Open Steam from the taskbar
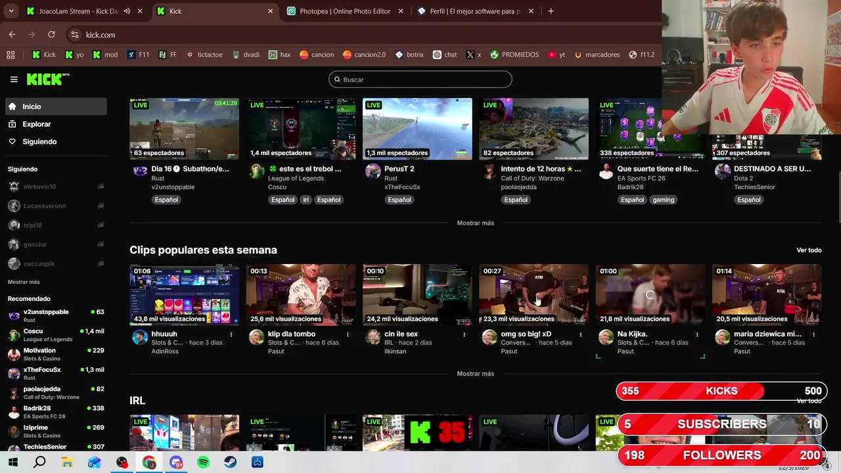Viewport: 841px width, 473px height. [x=231, y=462]
